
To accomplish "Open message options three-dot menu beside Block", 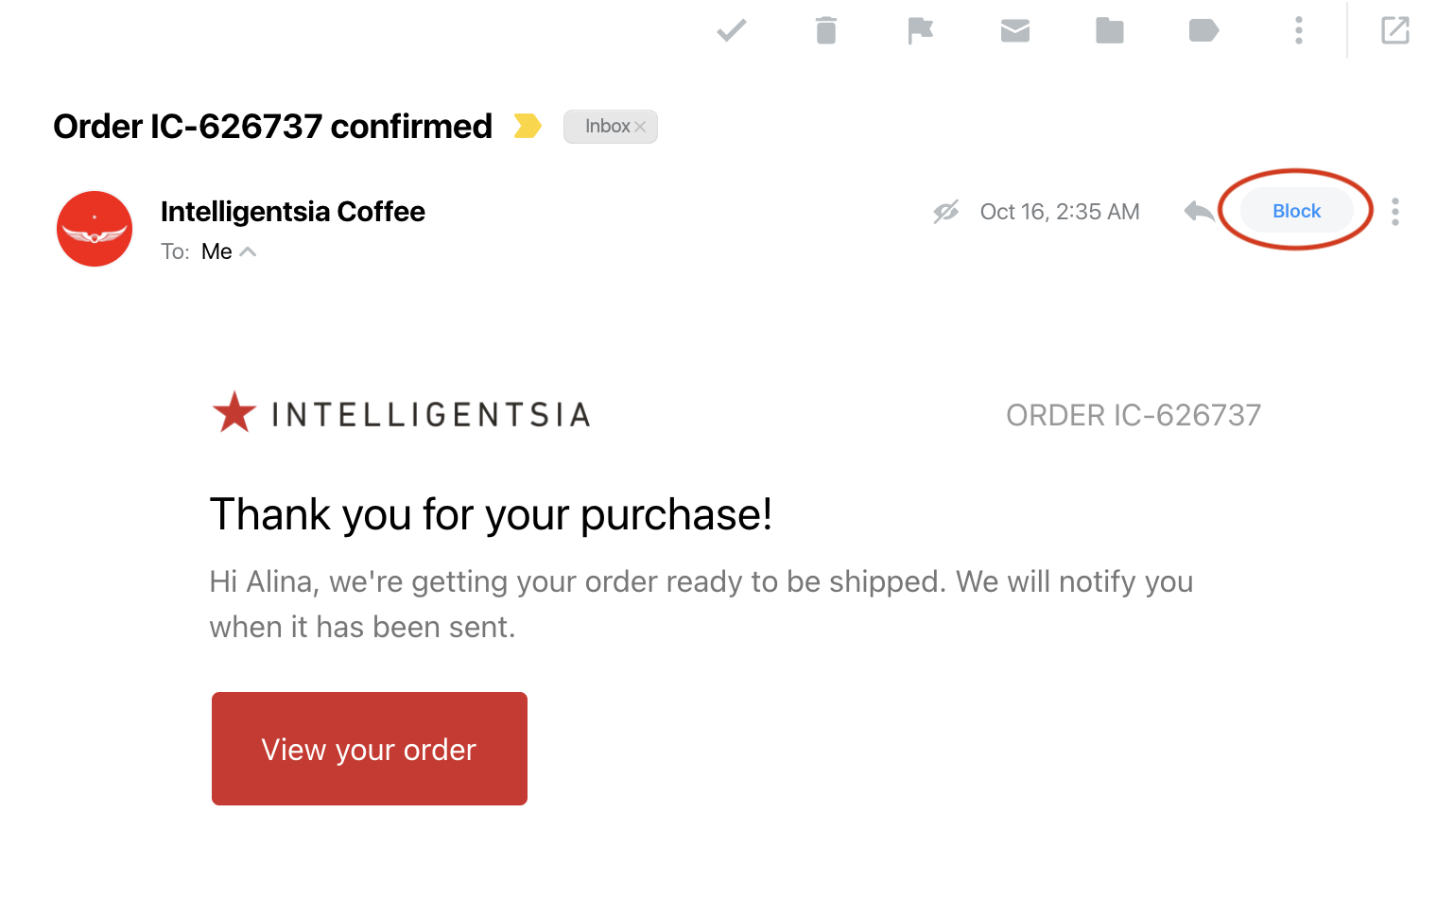I will (1395, 212).
